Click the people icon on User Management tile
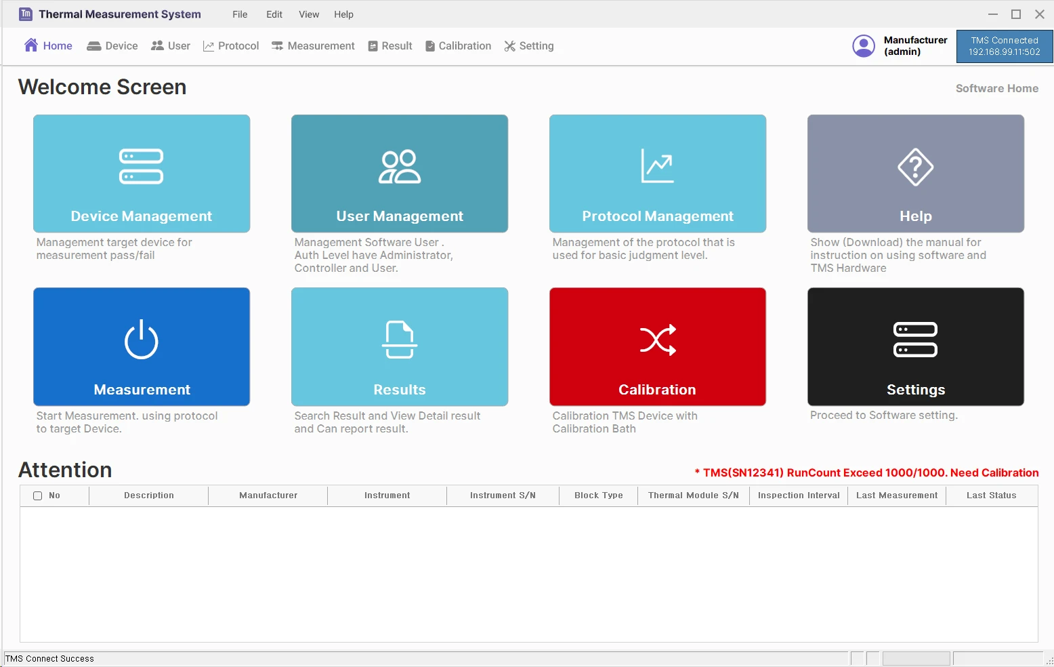 (x=400, y=167)
